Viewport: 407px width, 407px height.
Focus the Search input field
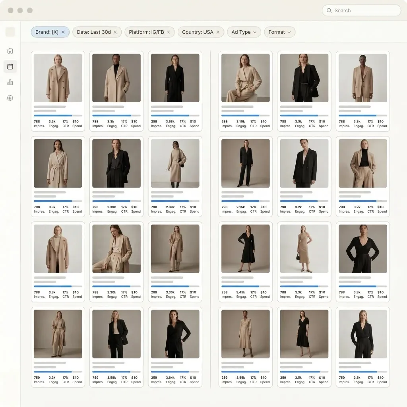(361, 10)
